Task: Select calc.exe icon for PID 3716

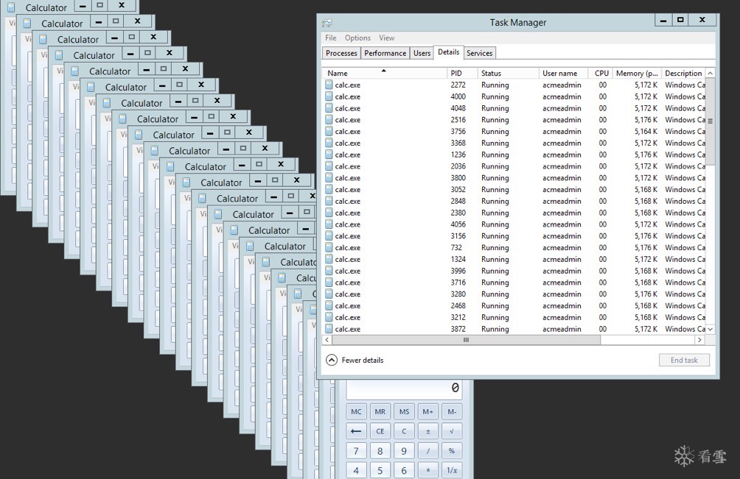Action: pos(329,282)
